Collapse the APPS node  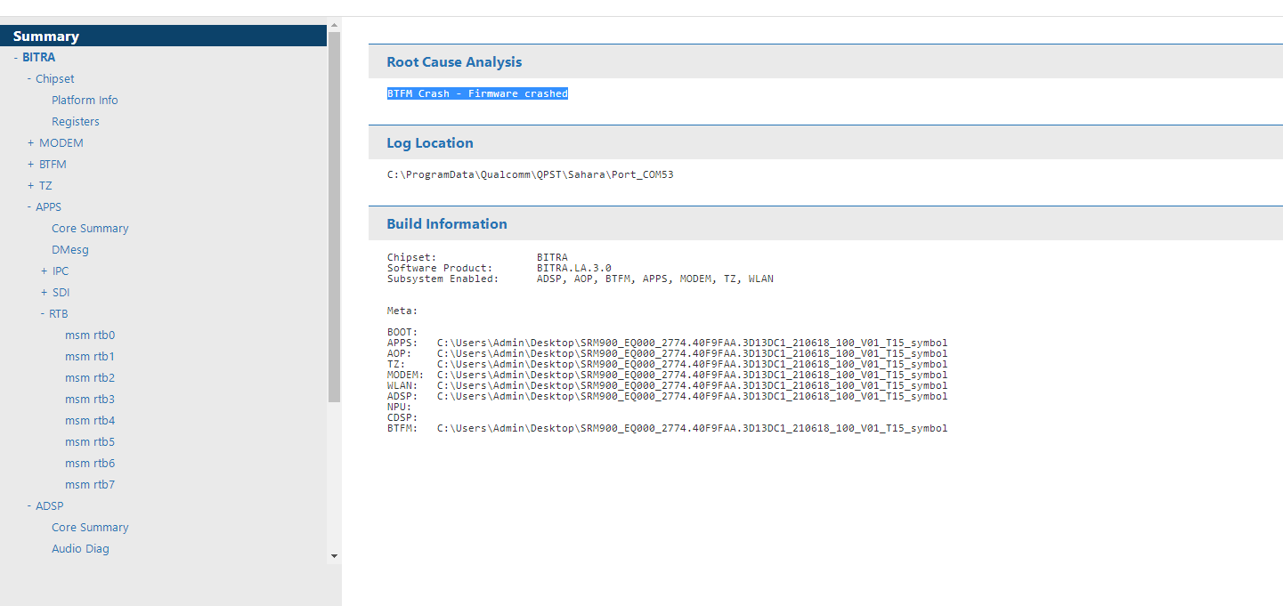pos(29,206)
